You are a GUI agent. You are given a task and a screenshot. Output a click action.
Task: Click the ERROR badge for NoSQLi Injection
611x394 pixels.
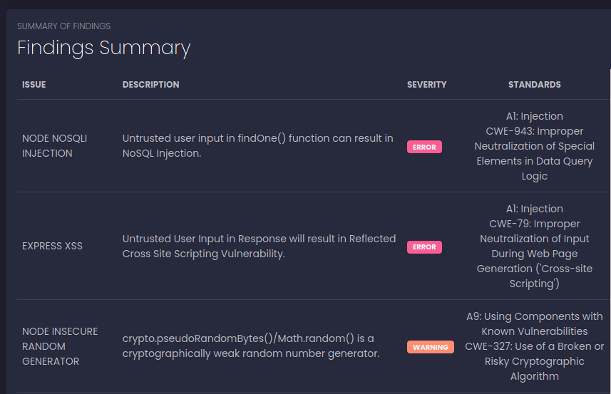[424, 147]
